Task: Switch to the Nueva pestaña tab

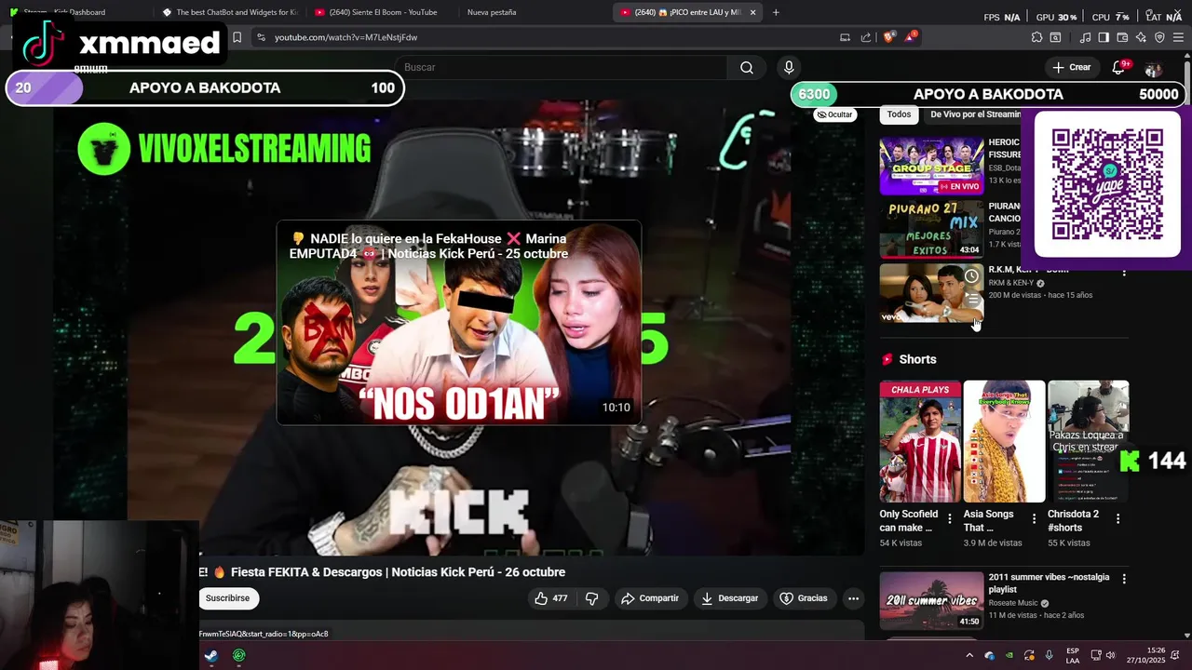Action: coord(492,12)
